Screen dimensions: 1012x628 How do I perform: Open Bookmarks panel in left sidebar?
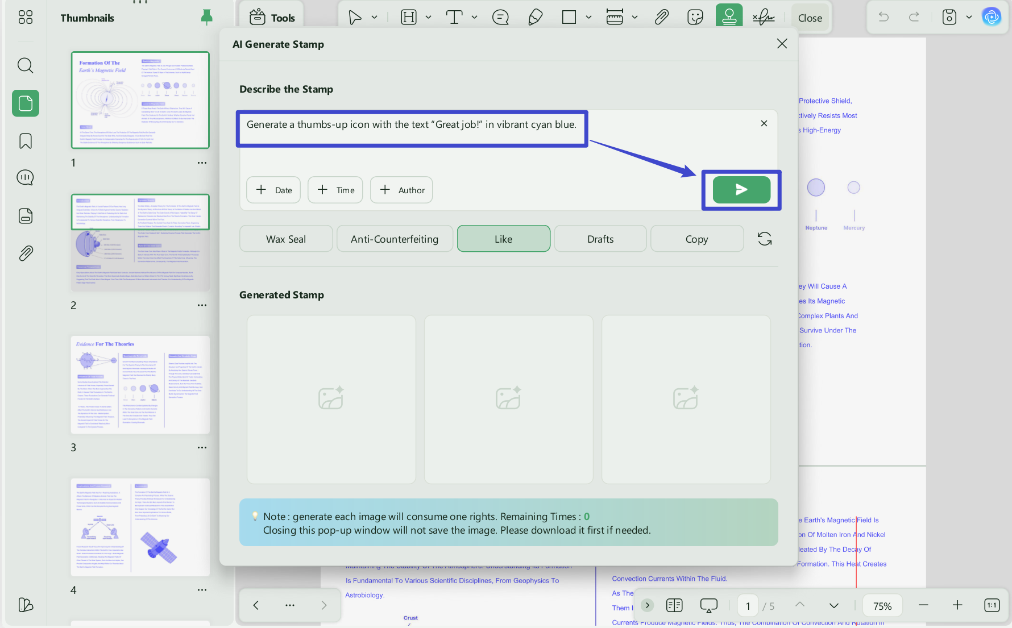tap(26, 141)
